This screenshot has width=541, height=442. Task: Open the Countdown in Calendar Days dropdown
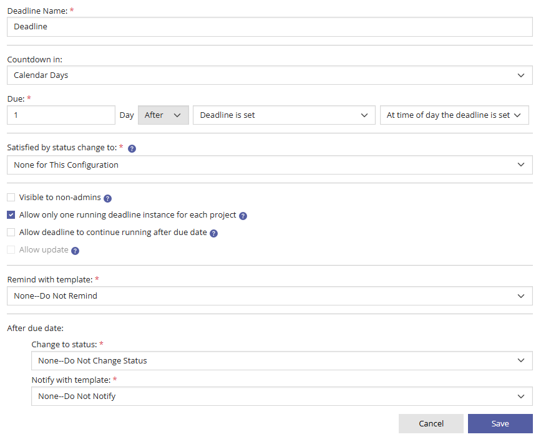click(270, 75)
